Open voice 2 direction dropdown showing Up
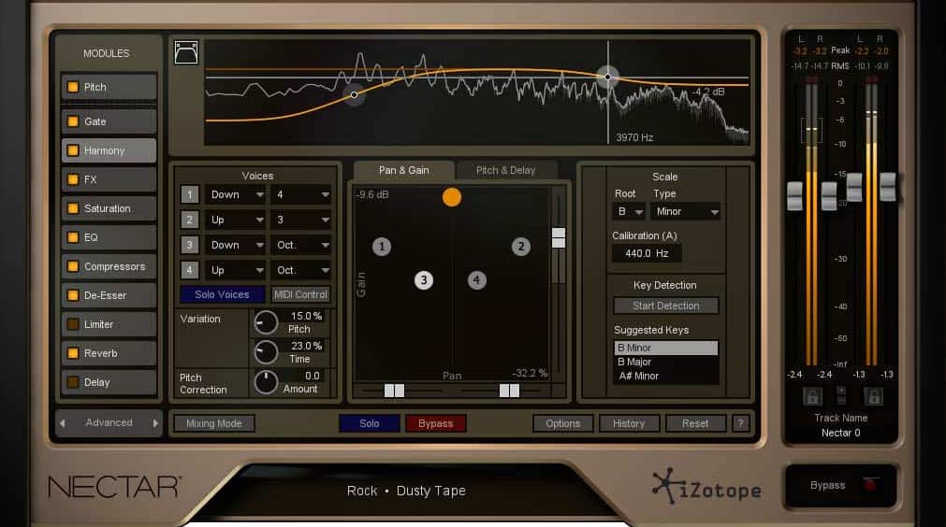 click(236, 220)
